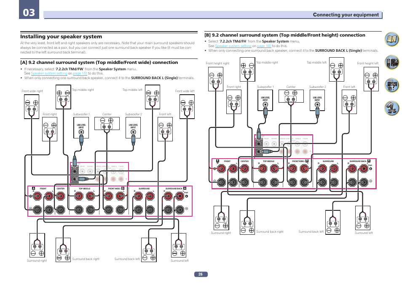This screenshot has width=402, height=284.
Task: Click '7.2.2ch TMd/FW' bold menu text
Action: (x=70, y=69)
